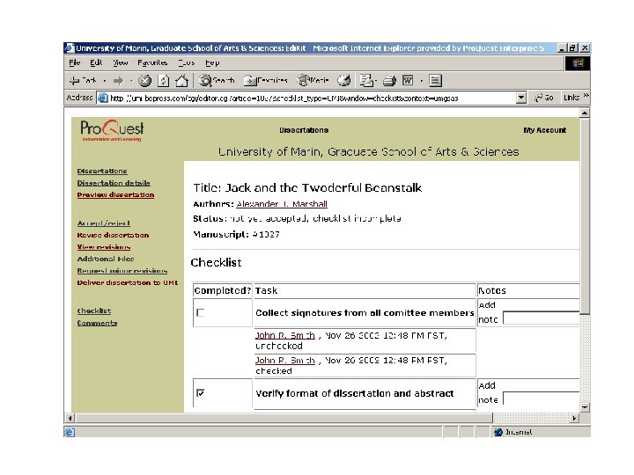Viewport: 634px width, 475px height.
Task: Click the Accept/reject link
Action: coord(104,223)
